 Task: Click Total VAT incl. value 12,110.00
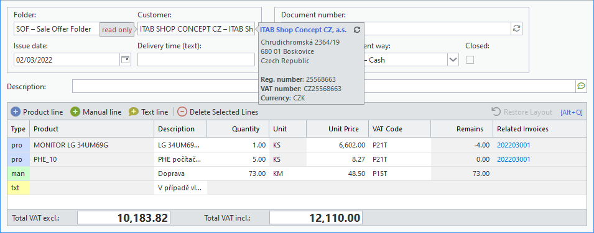[315, 218]
